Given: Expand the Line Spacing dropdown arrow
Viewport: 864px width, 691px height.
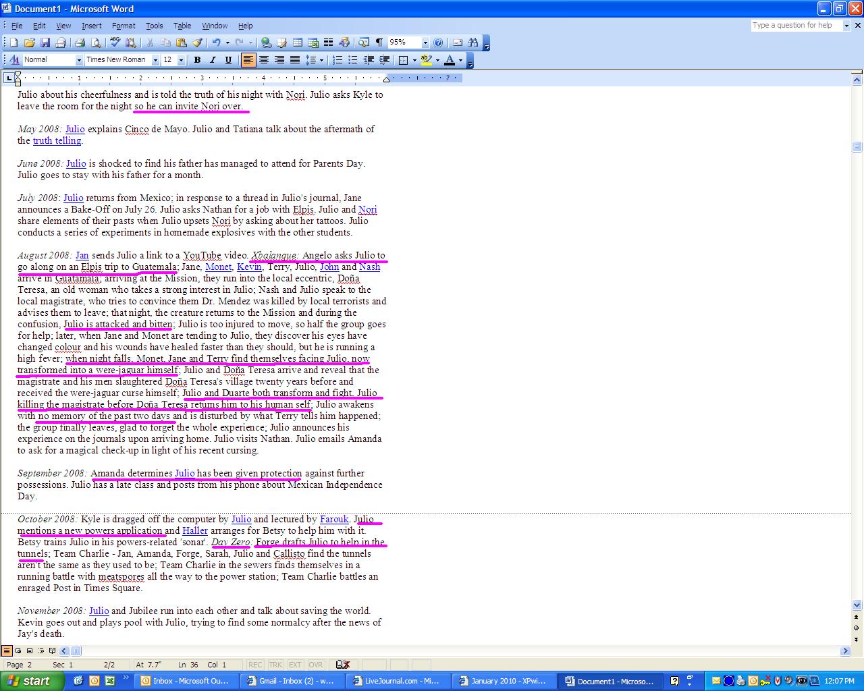Looking at the screenshot, I should click(321, 60).
